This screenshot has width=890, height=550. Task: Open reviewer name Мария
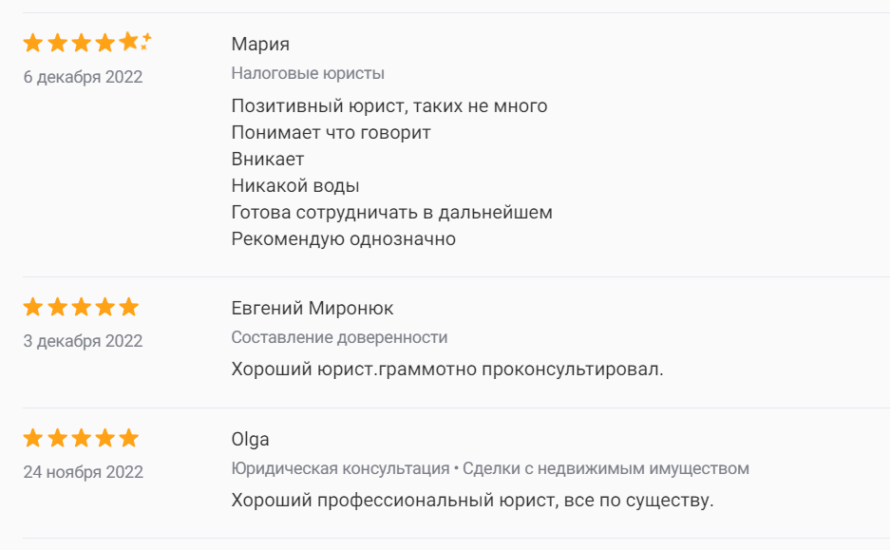260,45
